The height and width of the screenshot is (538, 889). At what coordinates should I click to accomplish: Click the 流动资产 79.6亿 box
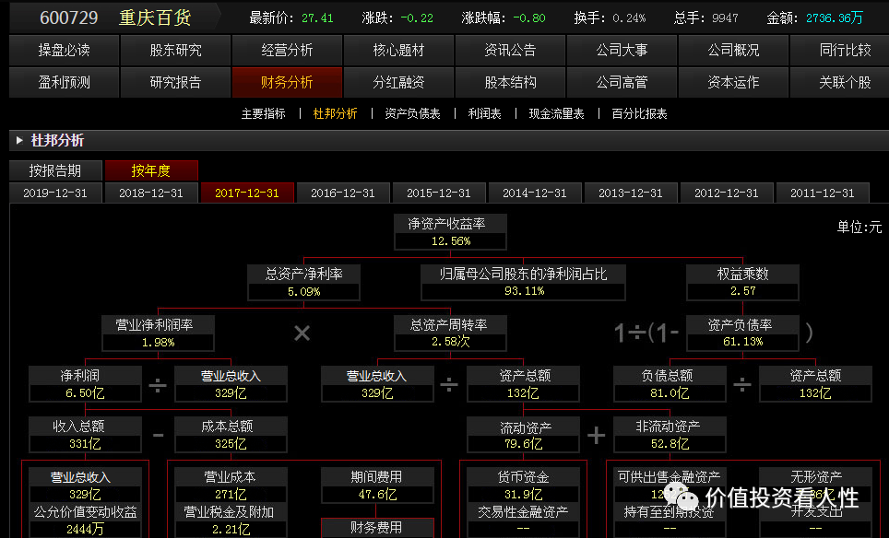pos(523,435)
